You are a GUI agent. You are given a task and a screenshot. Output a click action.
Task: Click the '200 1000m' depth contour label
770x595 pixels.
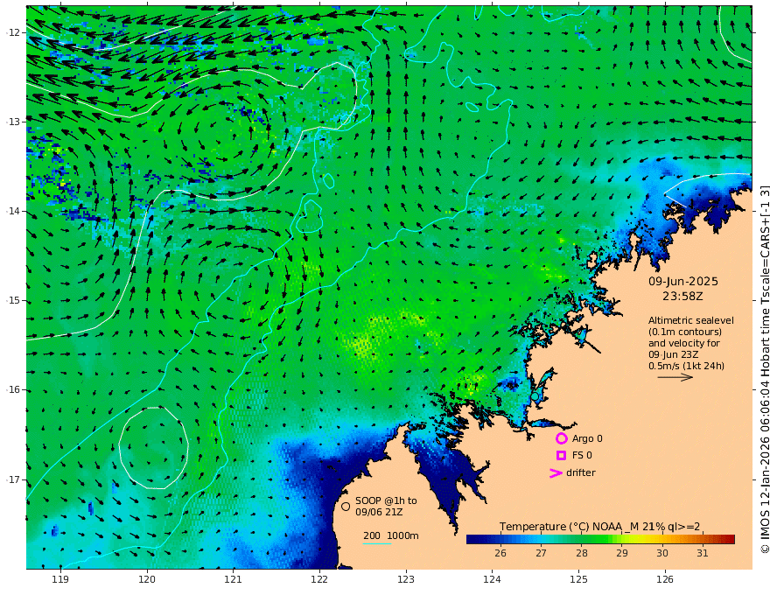pos(391,535)
